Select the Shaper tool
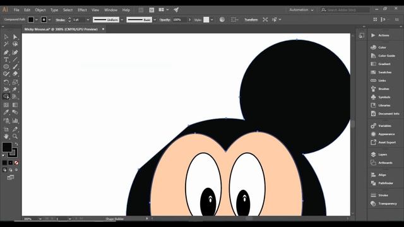This screenshot has height=227, width=404. [6, 74]
